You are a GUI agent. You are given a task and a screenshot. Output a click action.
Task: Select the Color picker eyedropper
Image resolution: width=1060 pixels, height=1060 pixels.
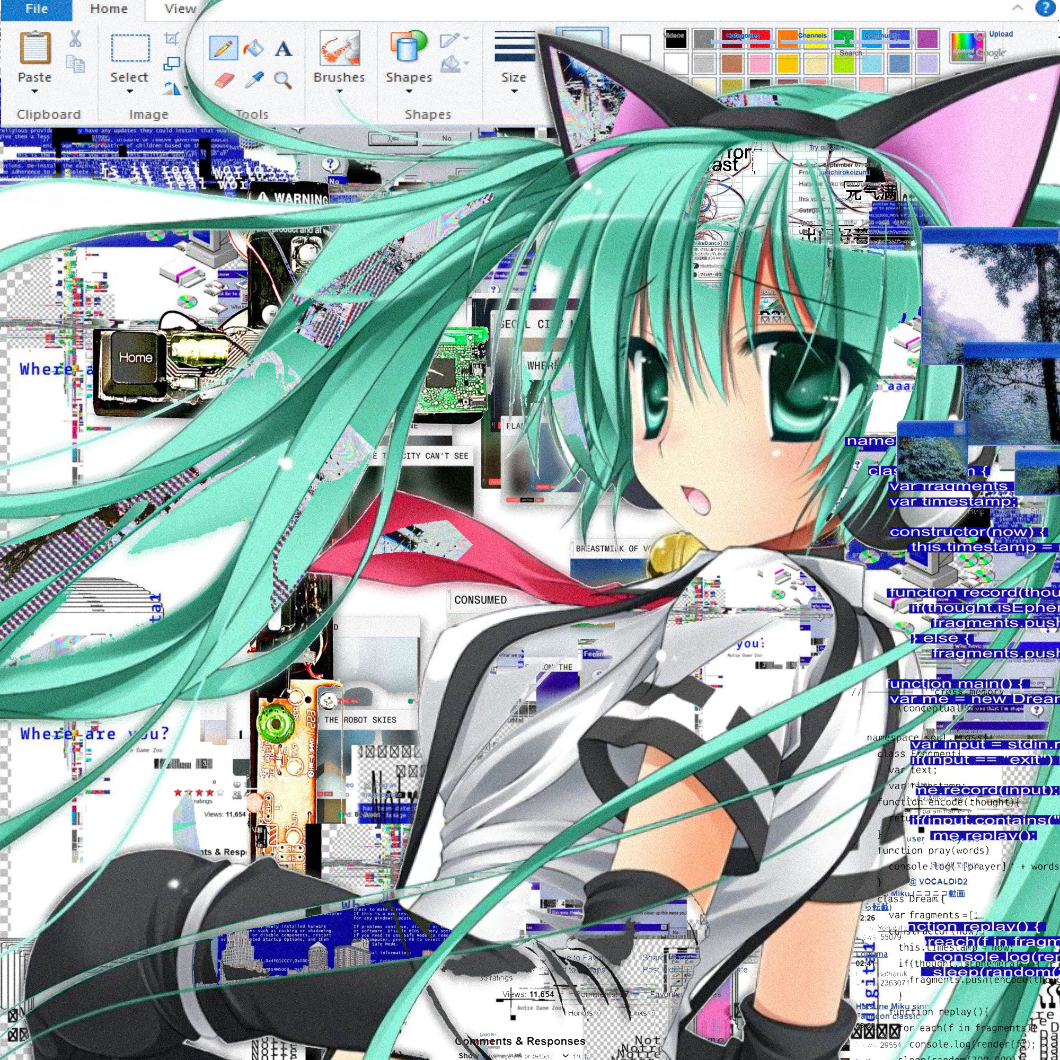(x=253, y=81)
